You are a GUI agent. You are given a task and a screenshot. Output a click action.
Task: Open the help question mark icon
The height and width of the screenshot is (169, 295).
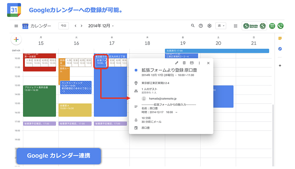201,26
